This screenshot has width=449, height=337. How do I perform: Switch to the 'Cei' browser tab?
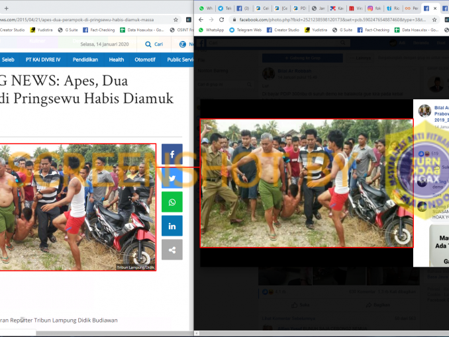pos(262,9)
